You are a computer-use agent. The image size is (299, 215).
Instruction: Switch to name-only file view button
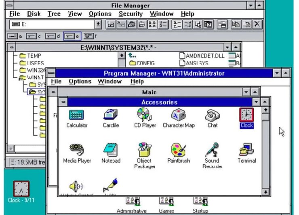coord(152,25)
